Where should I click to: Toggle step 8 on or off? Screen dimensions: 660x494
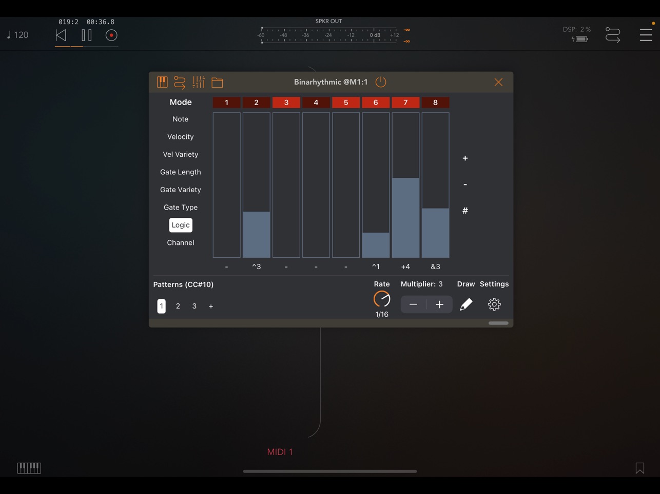(435, 102)
